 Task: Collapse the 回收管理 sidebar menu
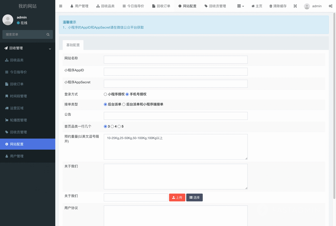click(x=28, y=48)
